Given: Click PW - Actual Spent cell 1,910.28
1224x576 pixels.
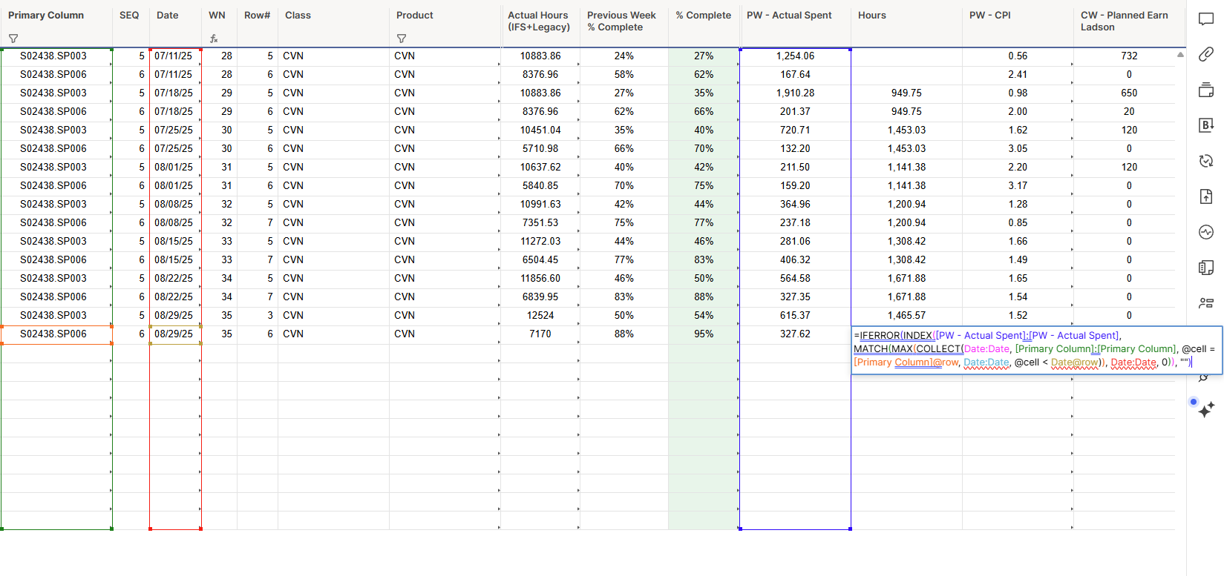Looking at the screenshot, I should pos(795,93).
